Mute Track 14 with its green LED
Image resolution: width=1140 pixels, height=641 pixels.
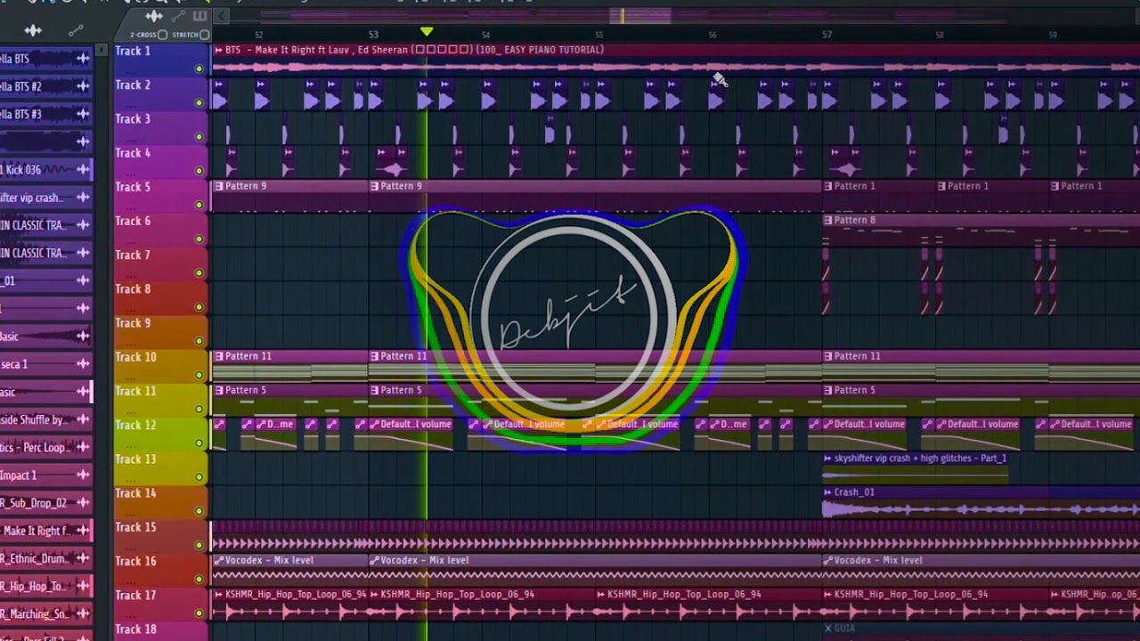coord(199,511)
